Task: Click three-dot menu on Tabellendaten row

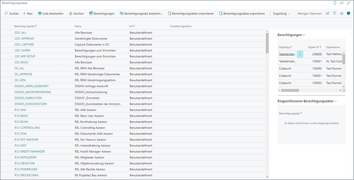Action: point(300,54)
